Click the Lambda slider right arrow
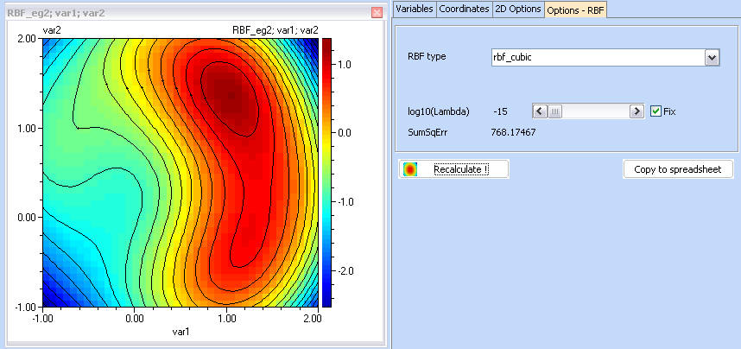The height and width of the screenshot is (349, 741). click(636, 111)
